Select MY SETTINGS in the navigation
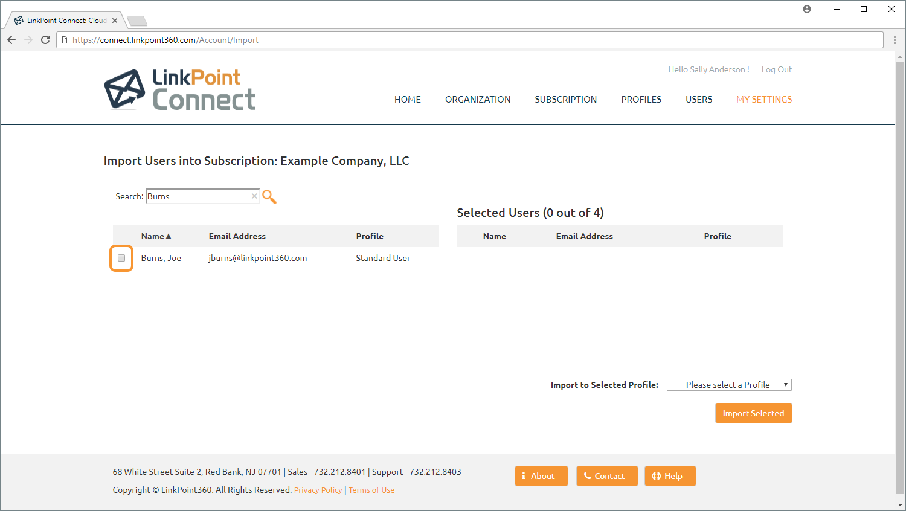The height and width of the screenshot is (511, 906). [x=764, y=100]
